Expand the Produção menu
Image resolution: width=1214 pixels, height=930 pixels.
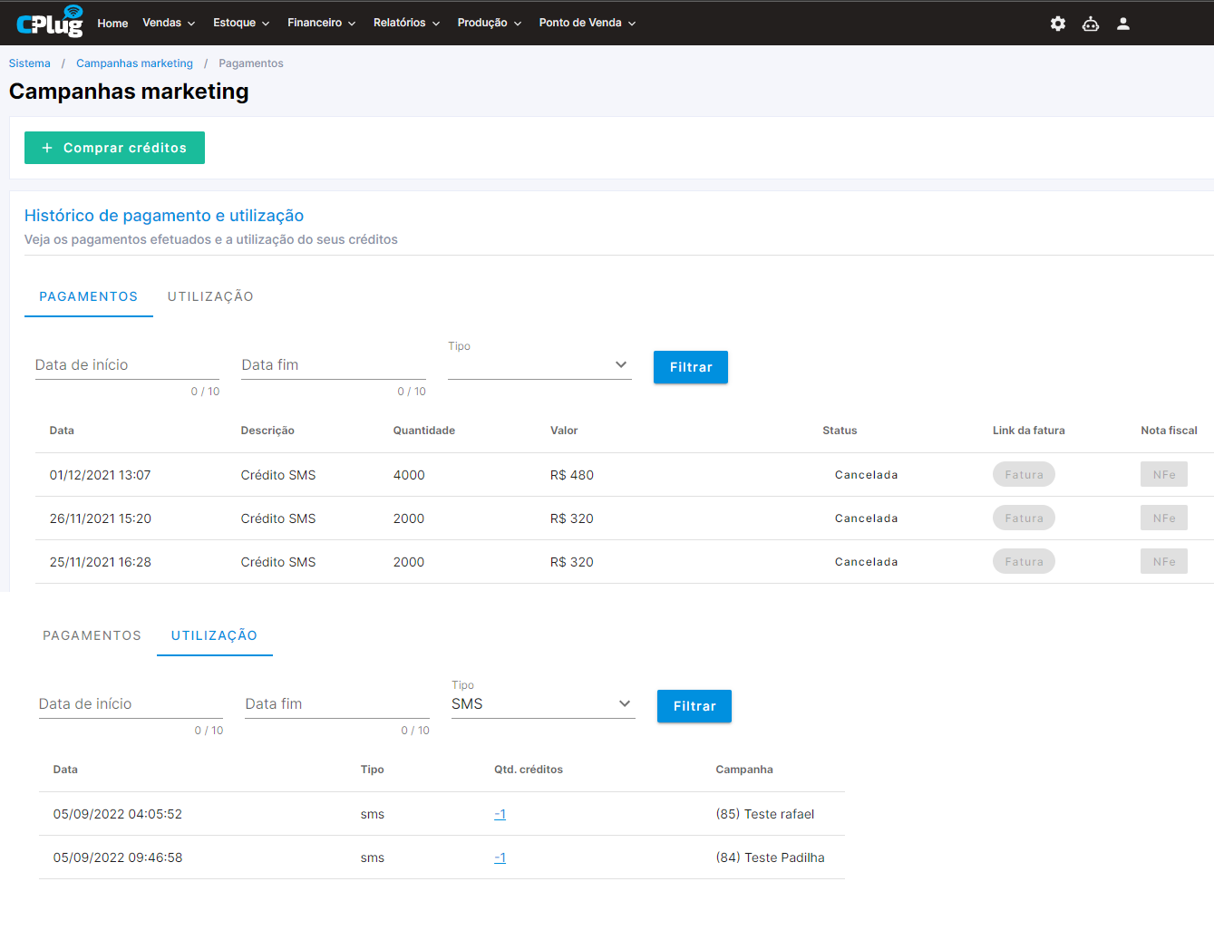tap(490, 23)
